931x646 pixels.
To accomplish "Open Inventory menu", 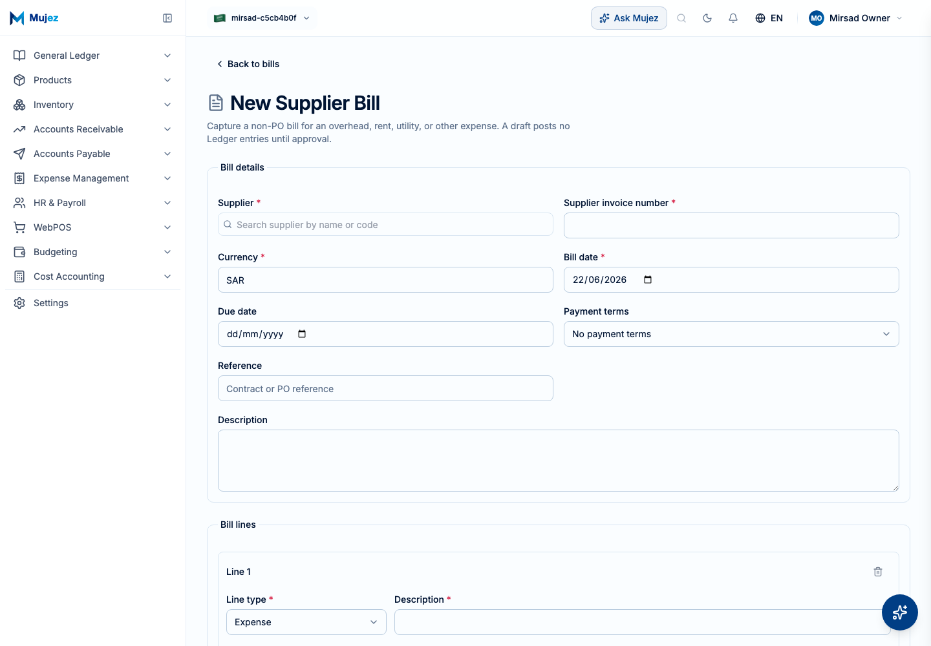I will [x=92, y=105].
